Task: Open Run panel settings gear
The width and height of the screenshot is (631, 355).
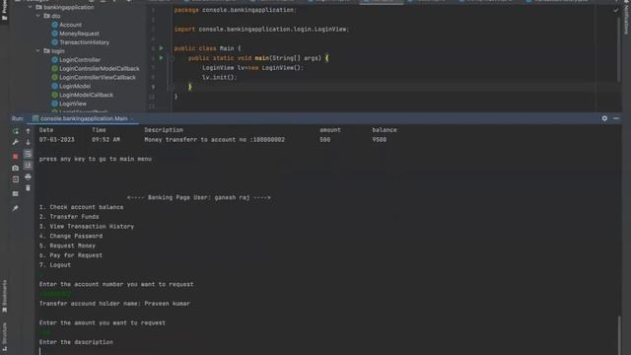Action: pyautogui.click(x=604, y=118)
